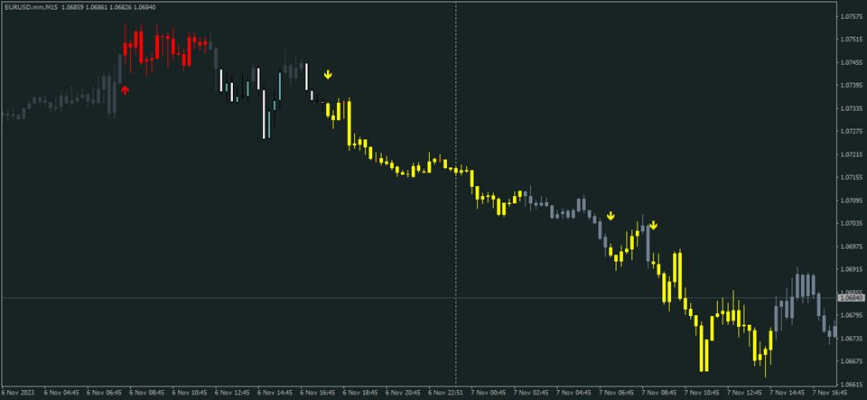Click the 1.07515 price axis label
This screenshot has width=867, height=400.
pyautogui.click(x=852, y=40)
